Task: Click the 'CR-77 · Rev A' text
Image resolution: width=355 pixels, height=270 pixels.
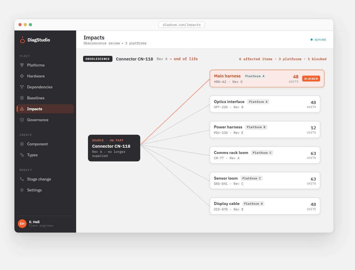Action: click(226, 158)
